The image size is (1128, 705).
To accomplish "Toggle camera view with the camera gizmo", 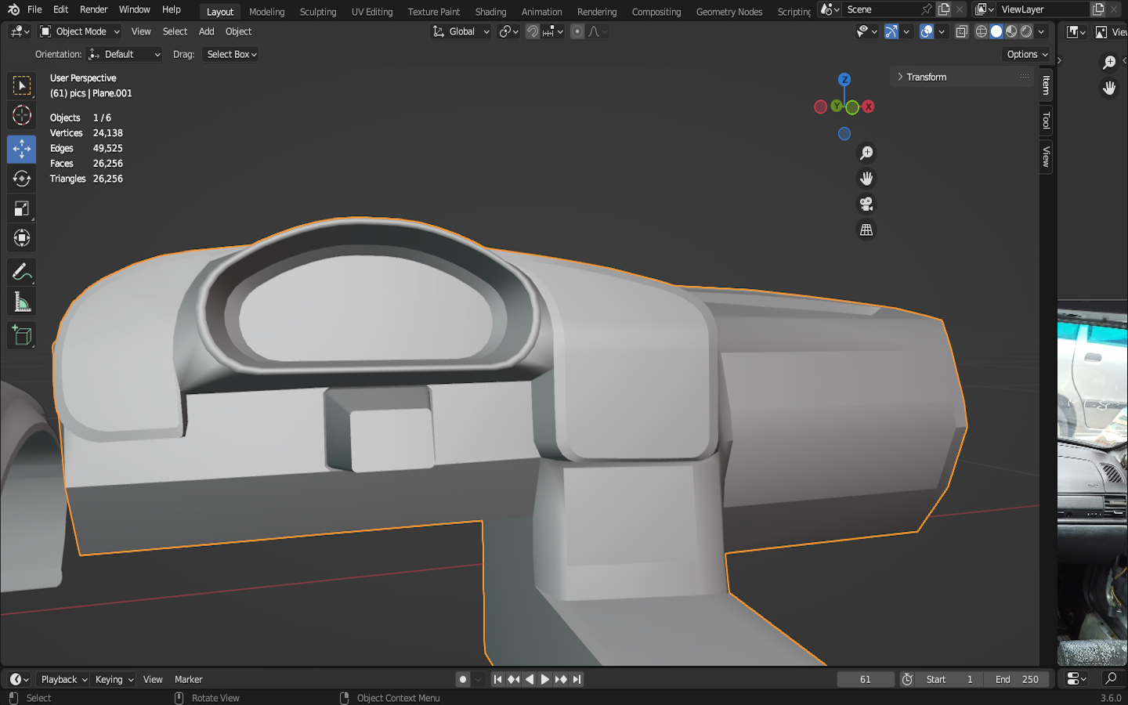I will coord(866,204).
